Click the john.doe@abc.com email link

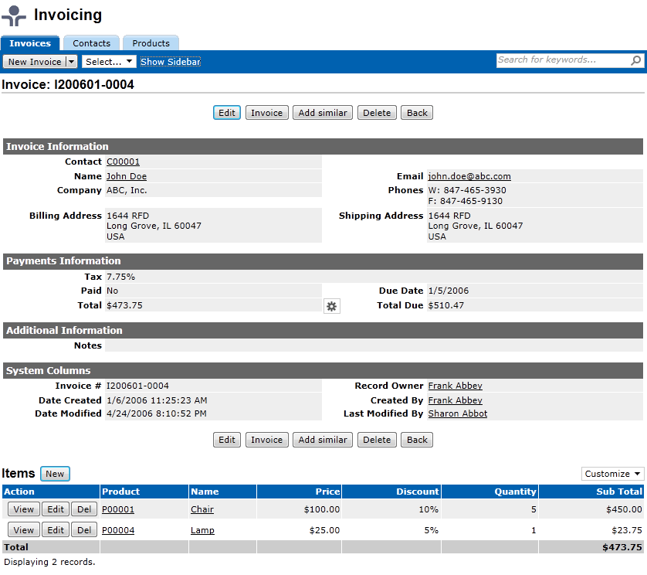pyautogui.click(x=469, y=176)
